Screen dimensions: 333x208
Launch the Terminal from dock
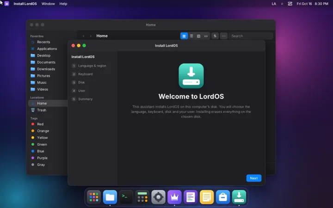(126, 197)
